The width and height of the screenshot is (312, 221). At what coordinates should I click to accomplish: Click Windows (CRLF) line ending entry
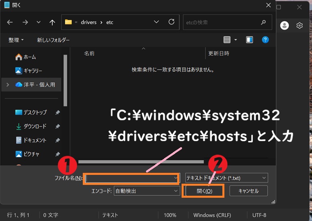pos(212,215)
